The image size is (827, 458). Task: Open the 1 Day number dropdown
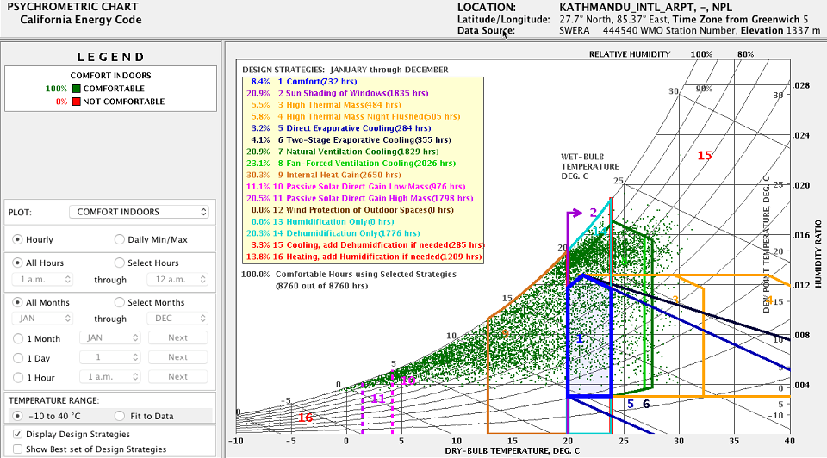click(x=109, y=357)
